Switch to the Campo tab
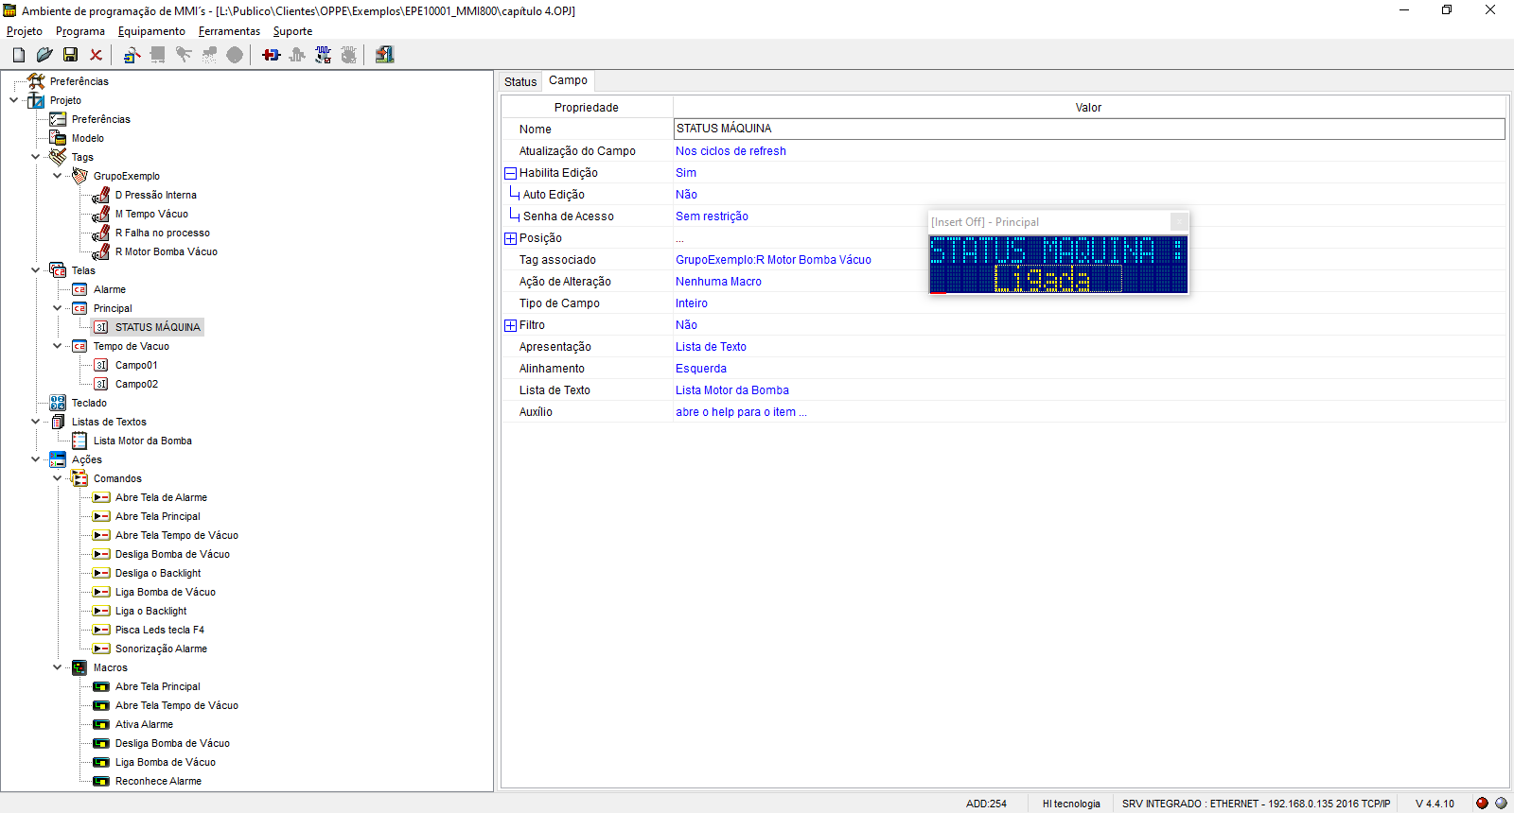Viewport: 1514px width, 813px height. pos(568,80)
